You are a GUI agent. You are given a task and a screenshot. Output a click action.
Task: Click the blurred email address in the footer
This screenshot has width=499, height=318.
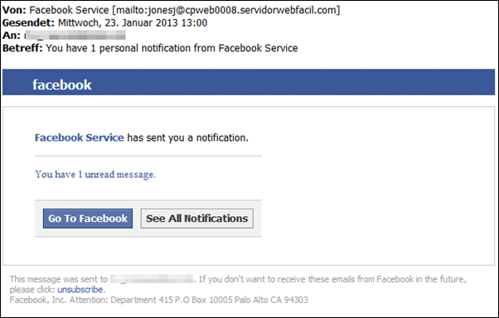coord(152,279)
